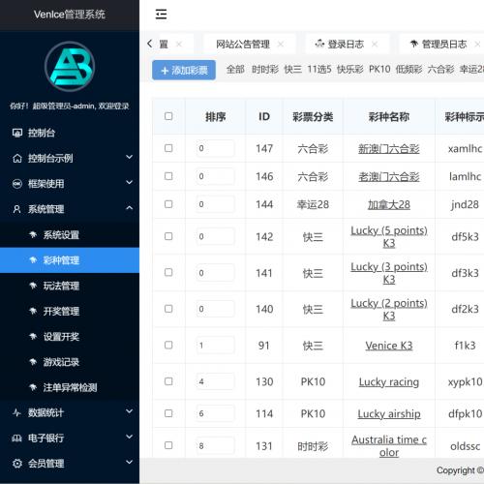The image size is (484, 484).
Task: Click the home icon beside 控制台示例
Action: pos(17,158)
